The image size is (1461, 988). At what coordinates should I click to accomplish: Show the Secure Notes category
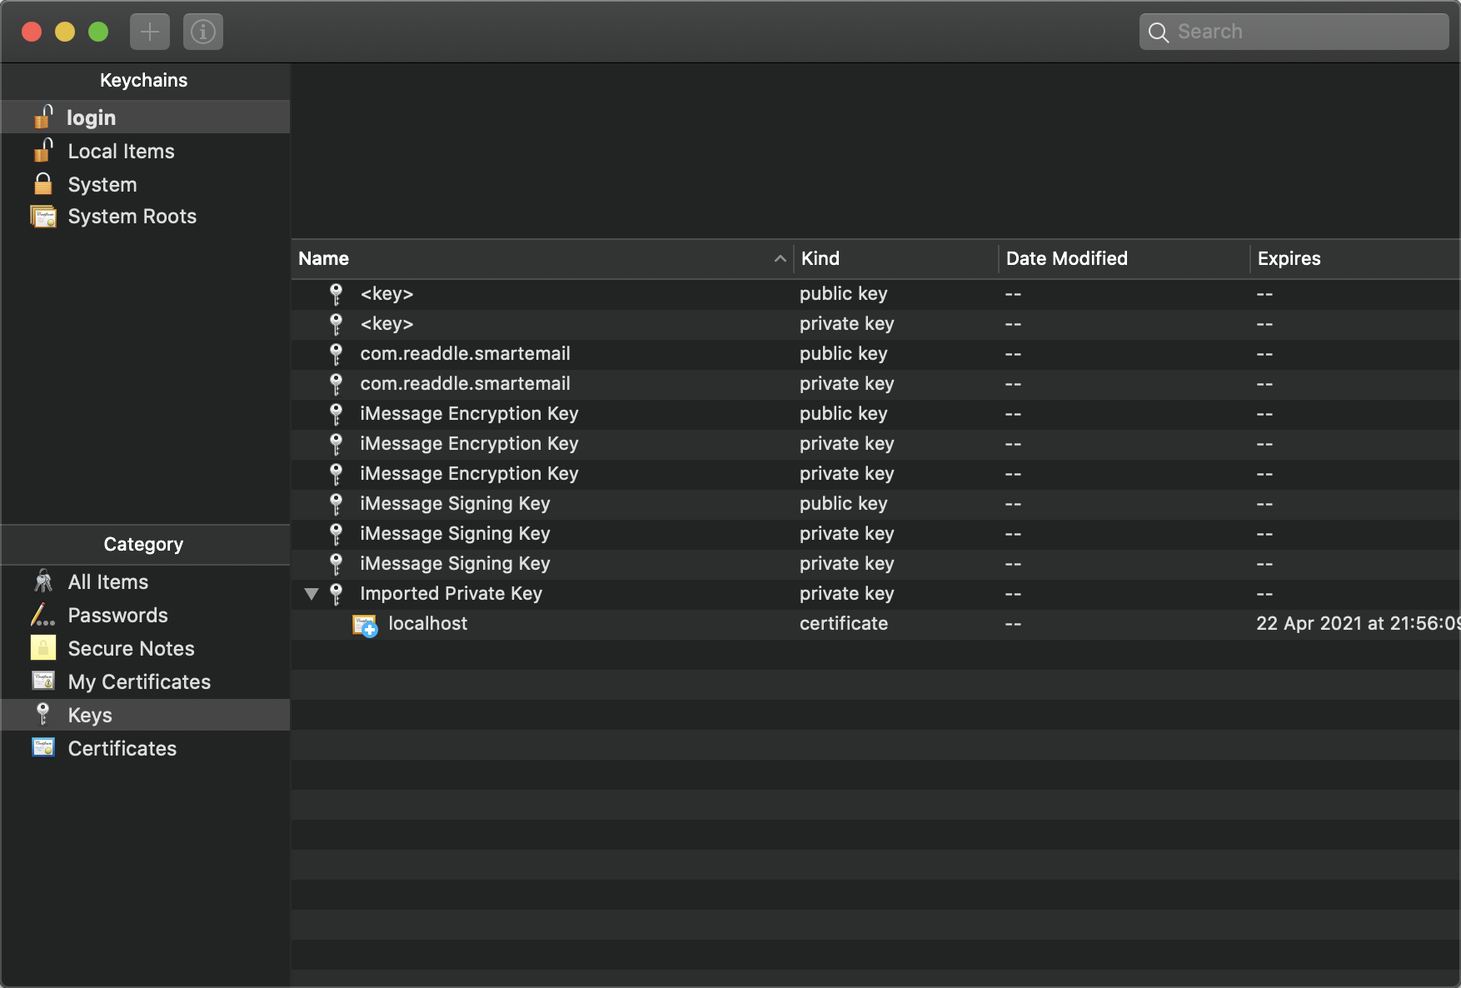pos(145,648)
